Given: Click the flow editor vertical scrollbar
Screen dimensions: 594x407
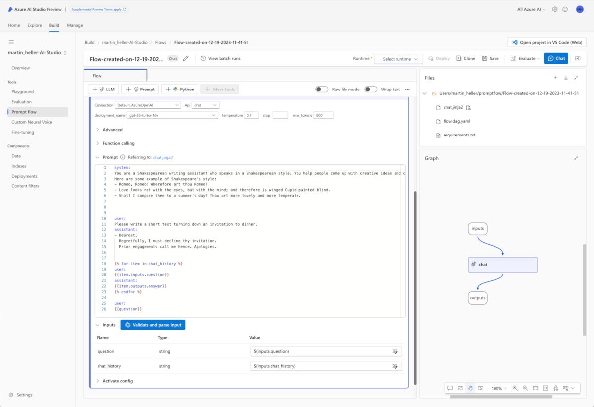Looking at the screenshot, I should click(x=415, y=287).
